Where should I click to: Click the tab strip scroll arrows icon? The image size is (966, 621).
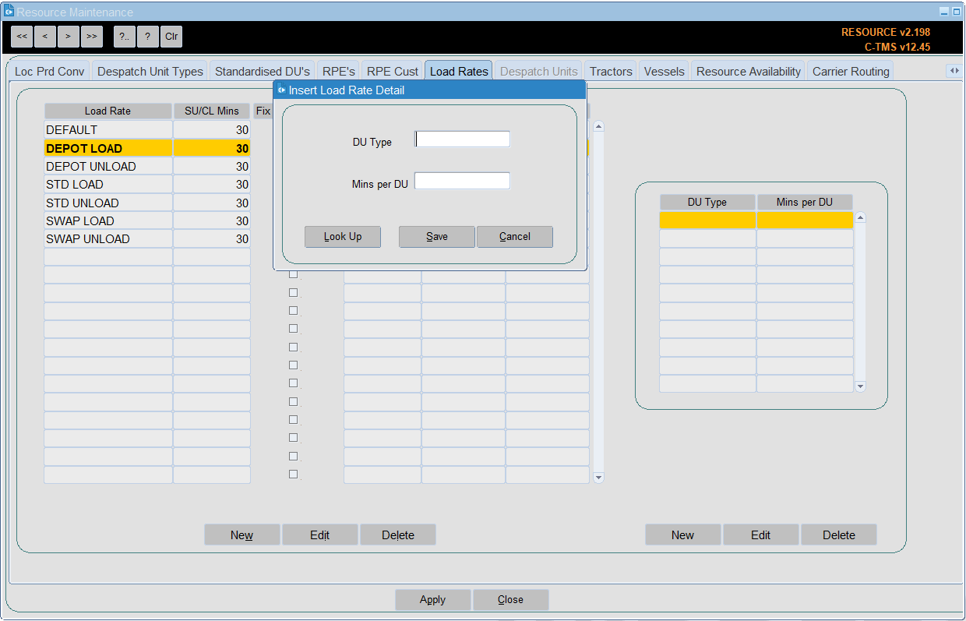(x=954, y=71)
